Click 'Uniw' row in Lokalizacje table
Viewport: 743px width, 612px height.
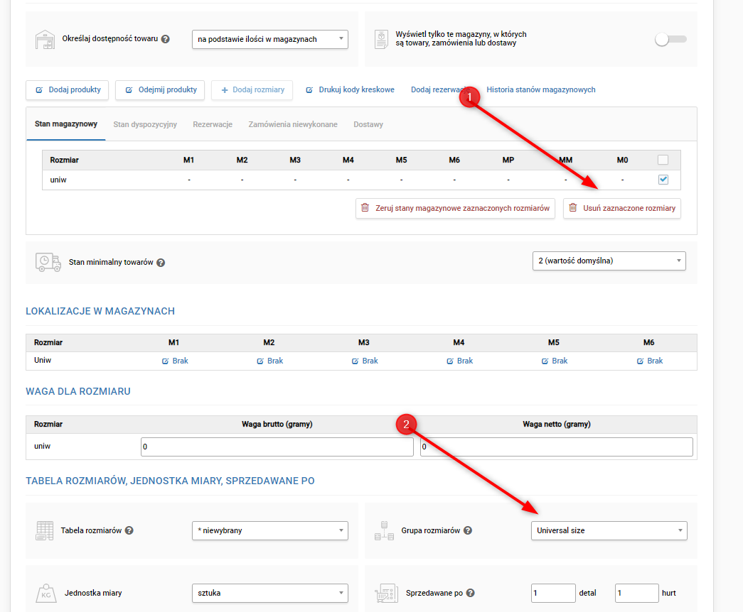[x=361, y=361]
